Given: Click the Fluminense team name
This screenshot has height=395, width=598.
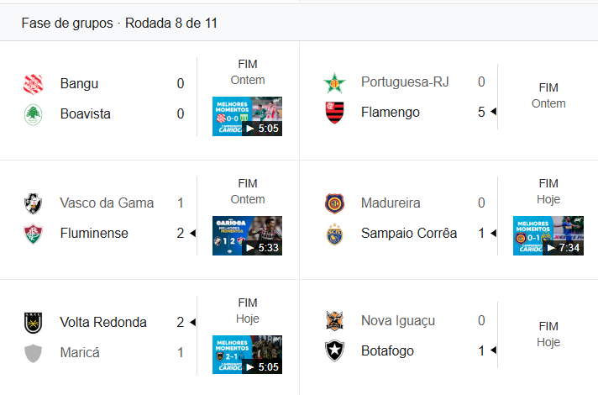Looking at the screenshot, I should [93, 234].
